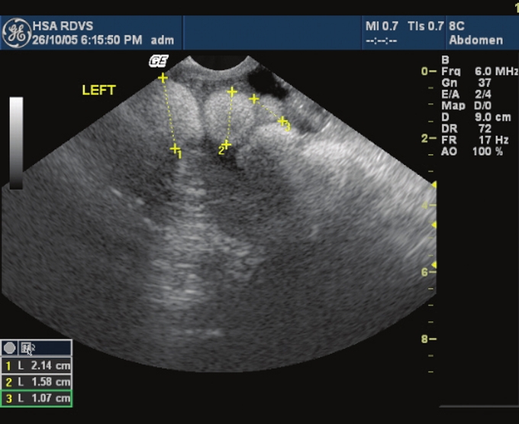Select measurement row 2 L 1.58 cm
Image resolution: width=519 pixels, height=424 pixels.
tap(37, 382)
